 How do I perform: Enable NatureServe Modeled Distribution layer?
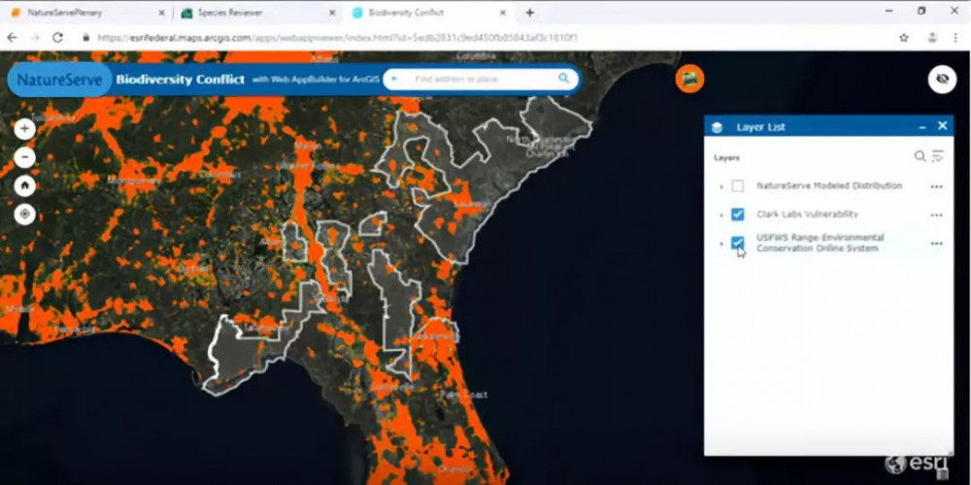(738, 186)
